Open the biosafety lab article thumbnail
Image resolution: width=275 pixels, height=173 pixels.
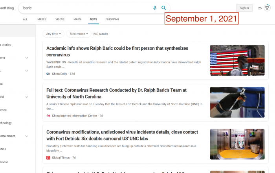click(x=237, y=144)
